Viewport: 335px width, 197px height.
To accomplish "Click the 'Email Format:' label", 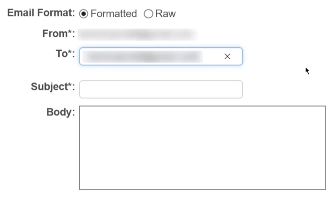I will click(x=41, y=13).
